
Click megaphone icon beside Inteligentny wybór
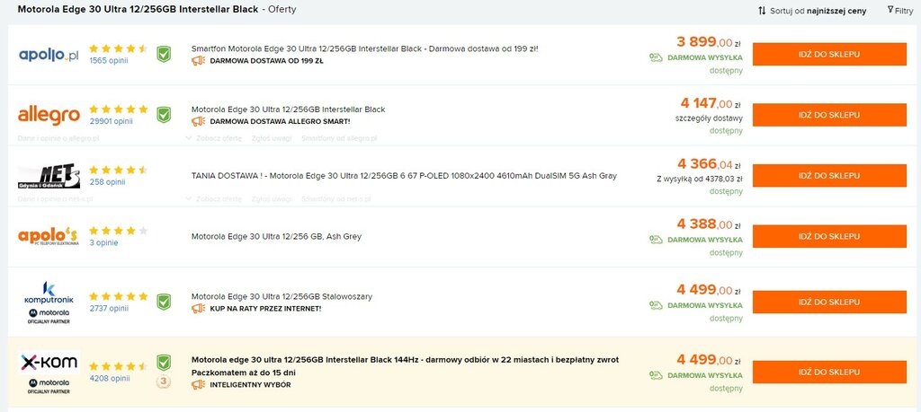coord(199,385)
